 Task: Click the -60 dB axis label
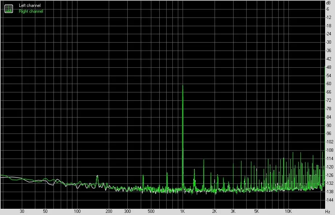(328, 84)
